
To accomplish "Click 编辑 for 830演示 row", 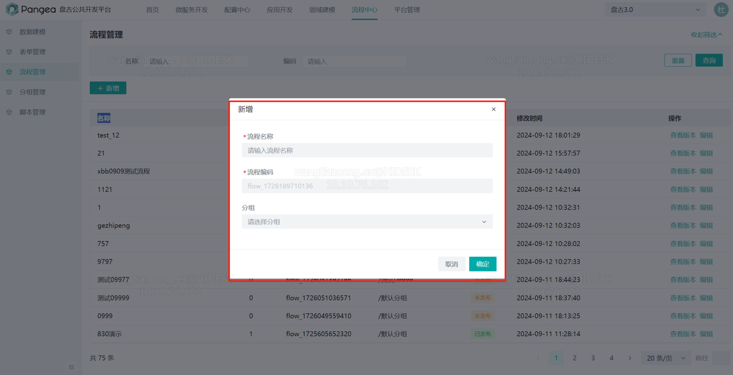I will coord(706,334).
